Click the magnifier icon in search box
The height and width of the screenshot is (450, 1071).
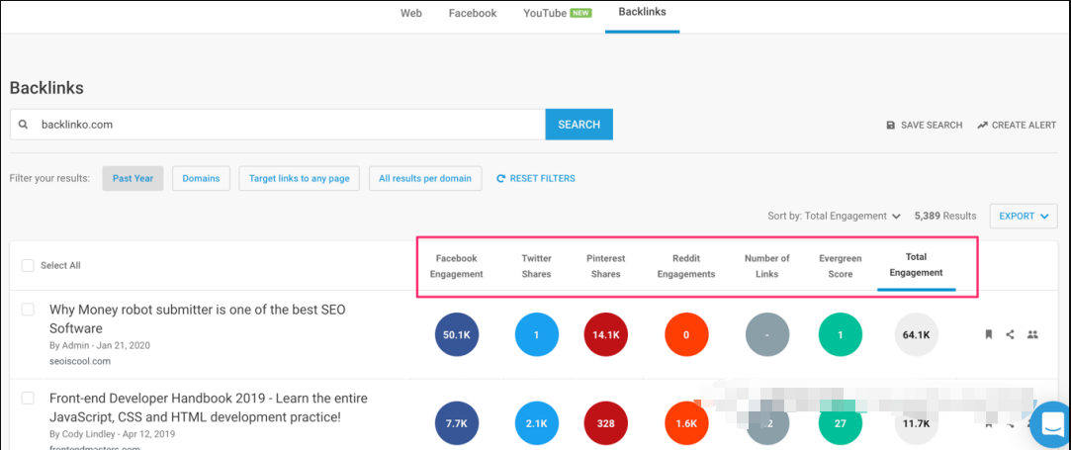(24, 125)
